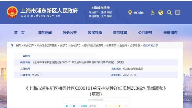Image resolution: width=192 pixels, height=108 pixels.
Task: Click the volume up speaker icon
Action: (126, 106)
